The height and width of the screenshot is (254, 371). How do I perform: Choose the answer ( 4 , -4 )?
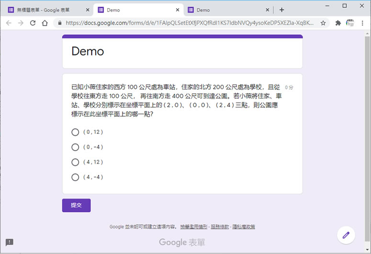(x=75, y=177)
